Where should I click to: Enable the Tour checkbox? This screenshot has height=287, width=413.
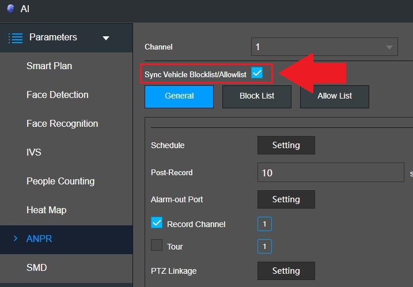[157, 245]
